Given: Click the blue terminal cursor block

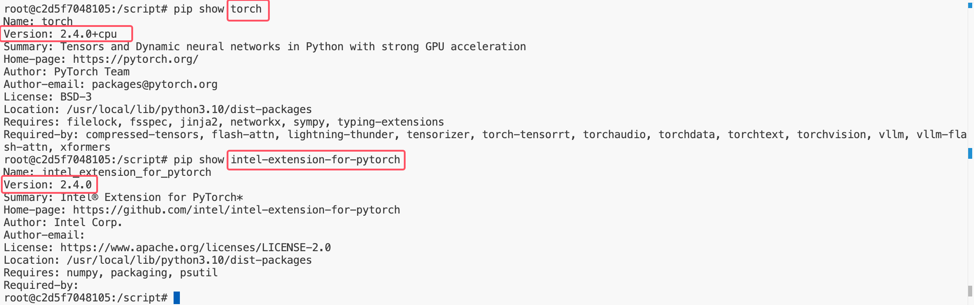Looking at the screenshot, I should pyautogui.click(x=177, y=298).
